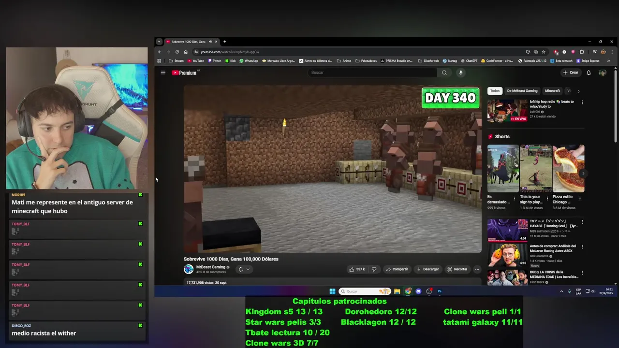Click the Windows taskbar Buscar search box

(365, 291)
